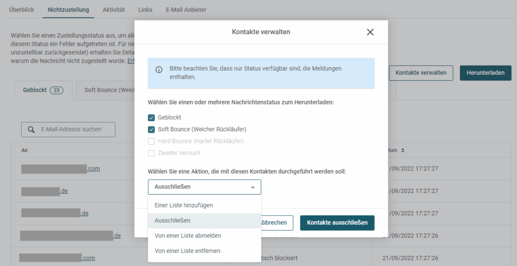517x266 pixels.
Task: Click the Herunterladen button
Action: tap(485, 73)
